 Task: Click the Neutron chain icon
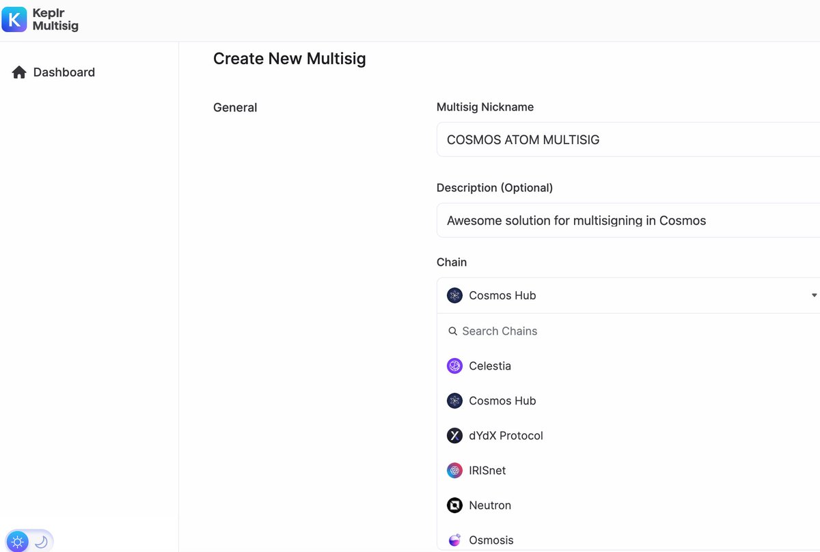(x=454, y=506)
